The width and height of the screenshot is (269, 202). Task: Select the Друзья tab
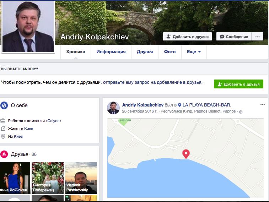145,52
